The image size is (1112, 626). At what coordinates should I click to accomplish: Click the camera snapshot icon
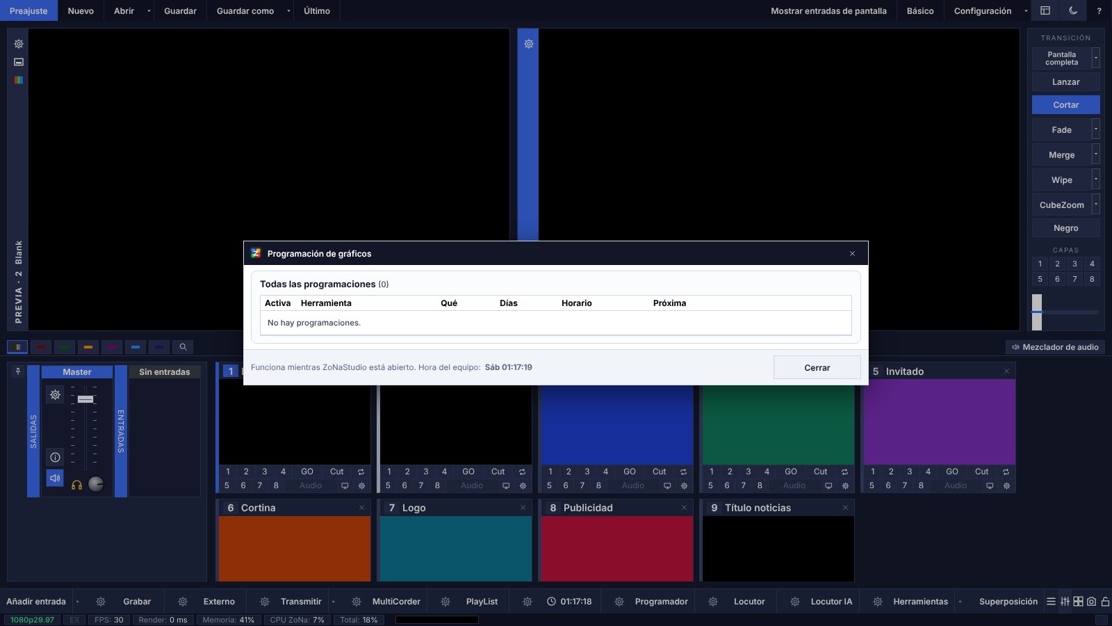tap(1091, 602)
